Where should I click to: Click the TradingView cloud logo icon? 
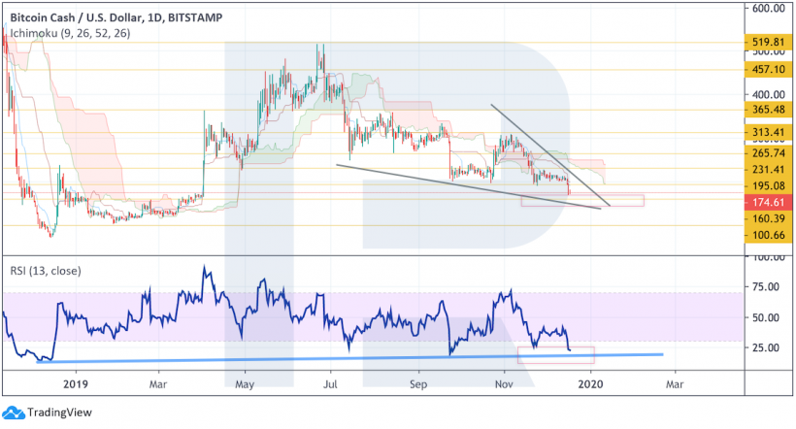click(14, 412)
